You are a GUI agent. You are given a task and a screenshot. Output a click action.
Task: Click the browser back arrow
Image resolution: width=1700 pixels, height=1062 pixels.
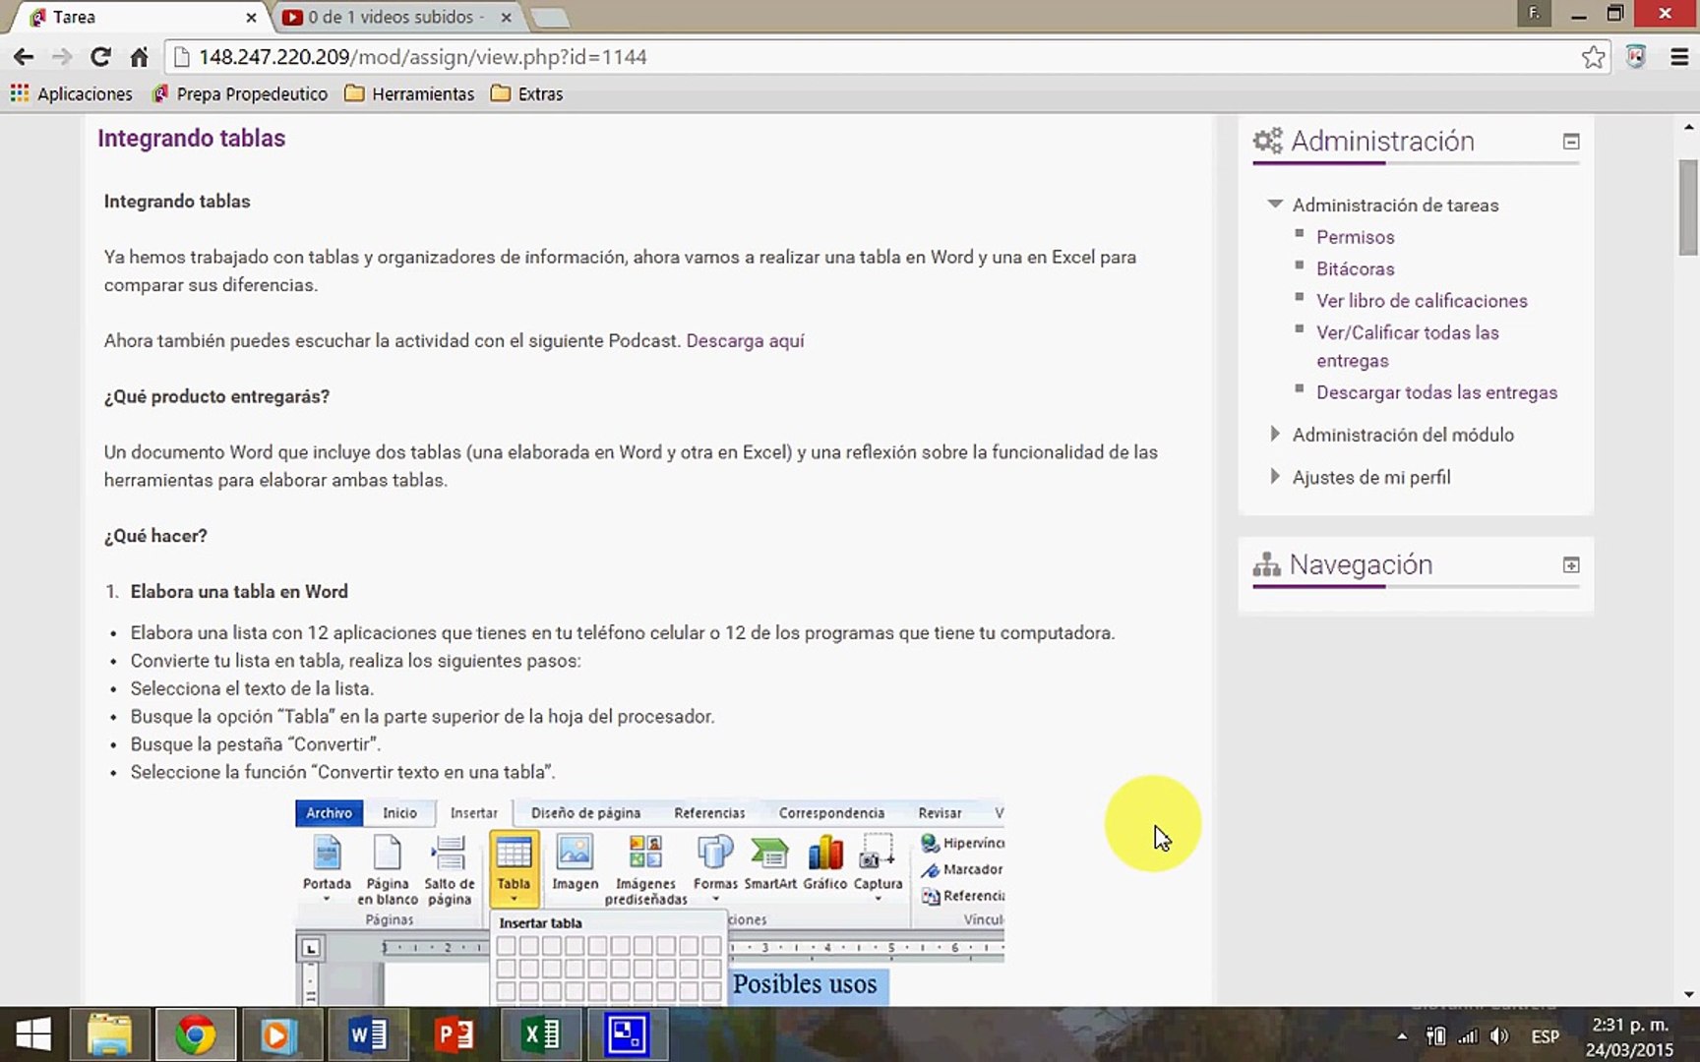click(24, 57)
